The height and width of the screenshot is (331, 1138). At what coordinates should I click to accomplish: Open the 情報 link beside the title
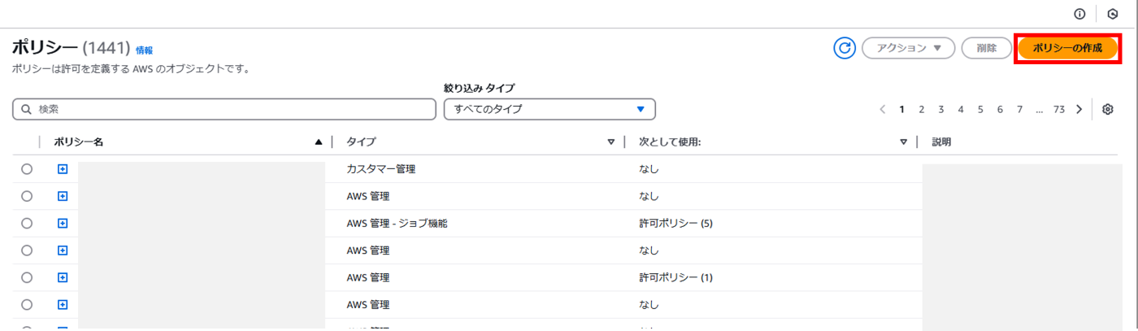point(144,50)
